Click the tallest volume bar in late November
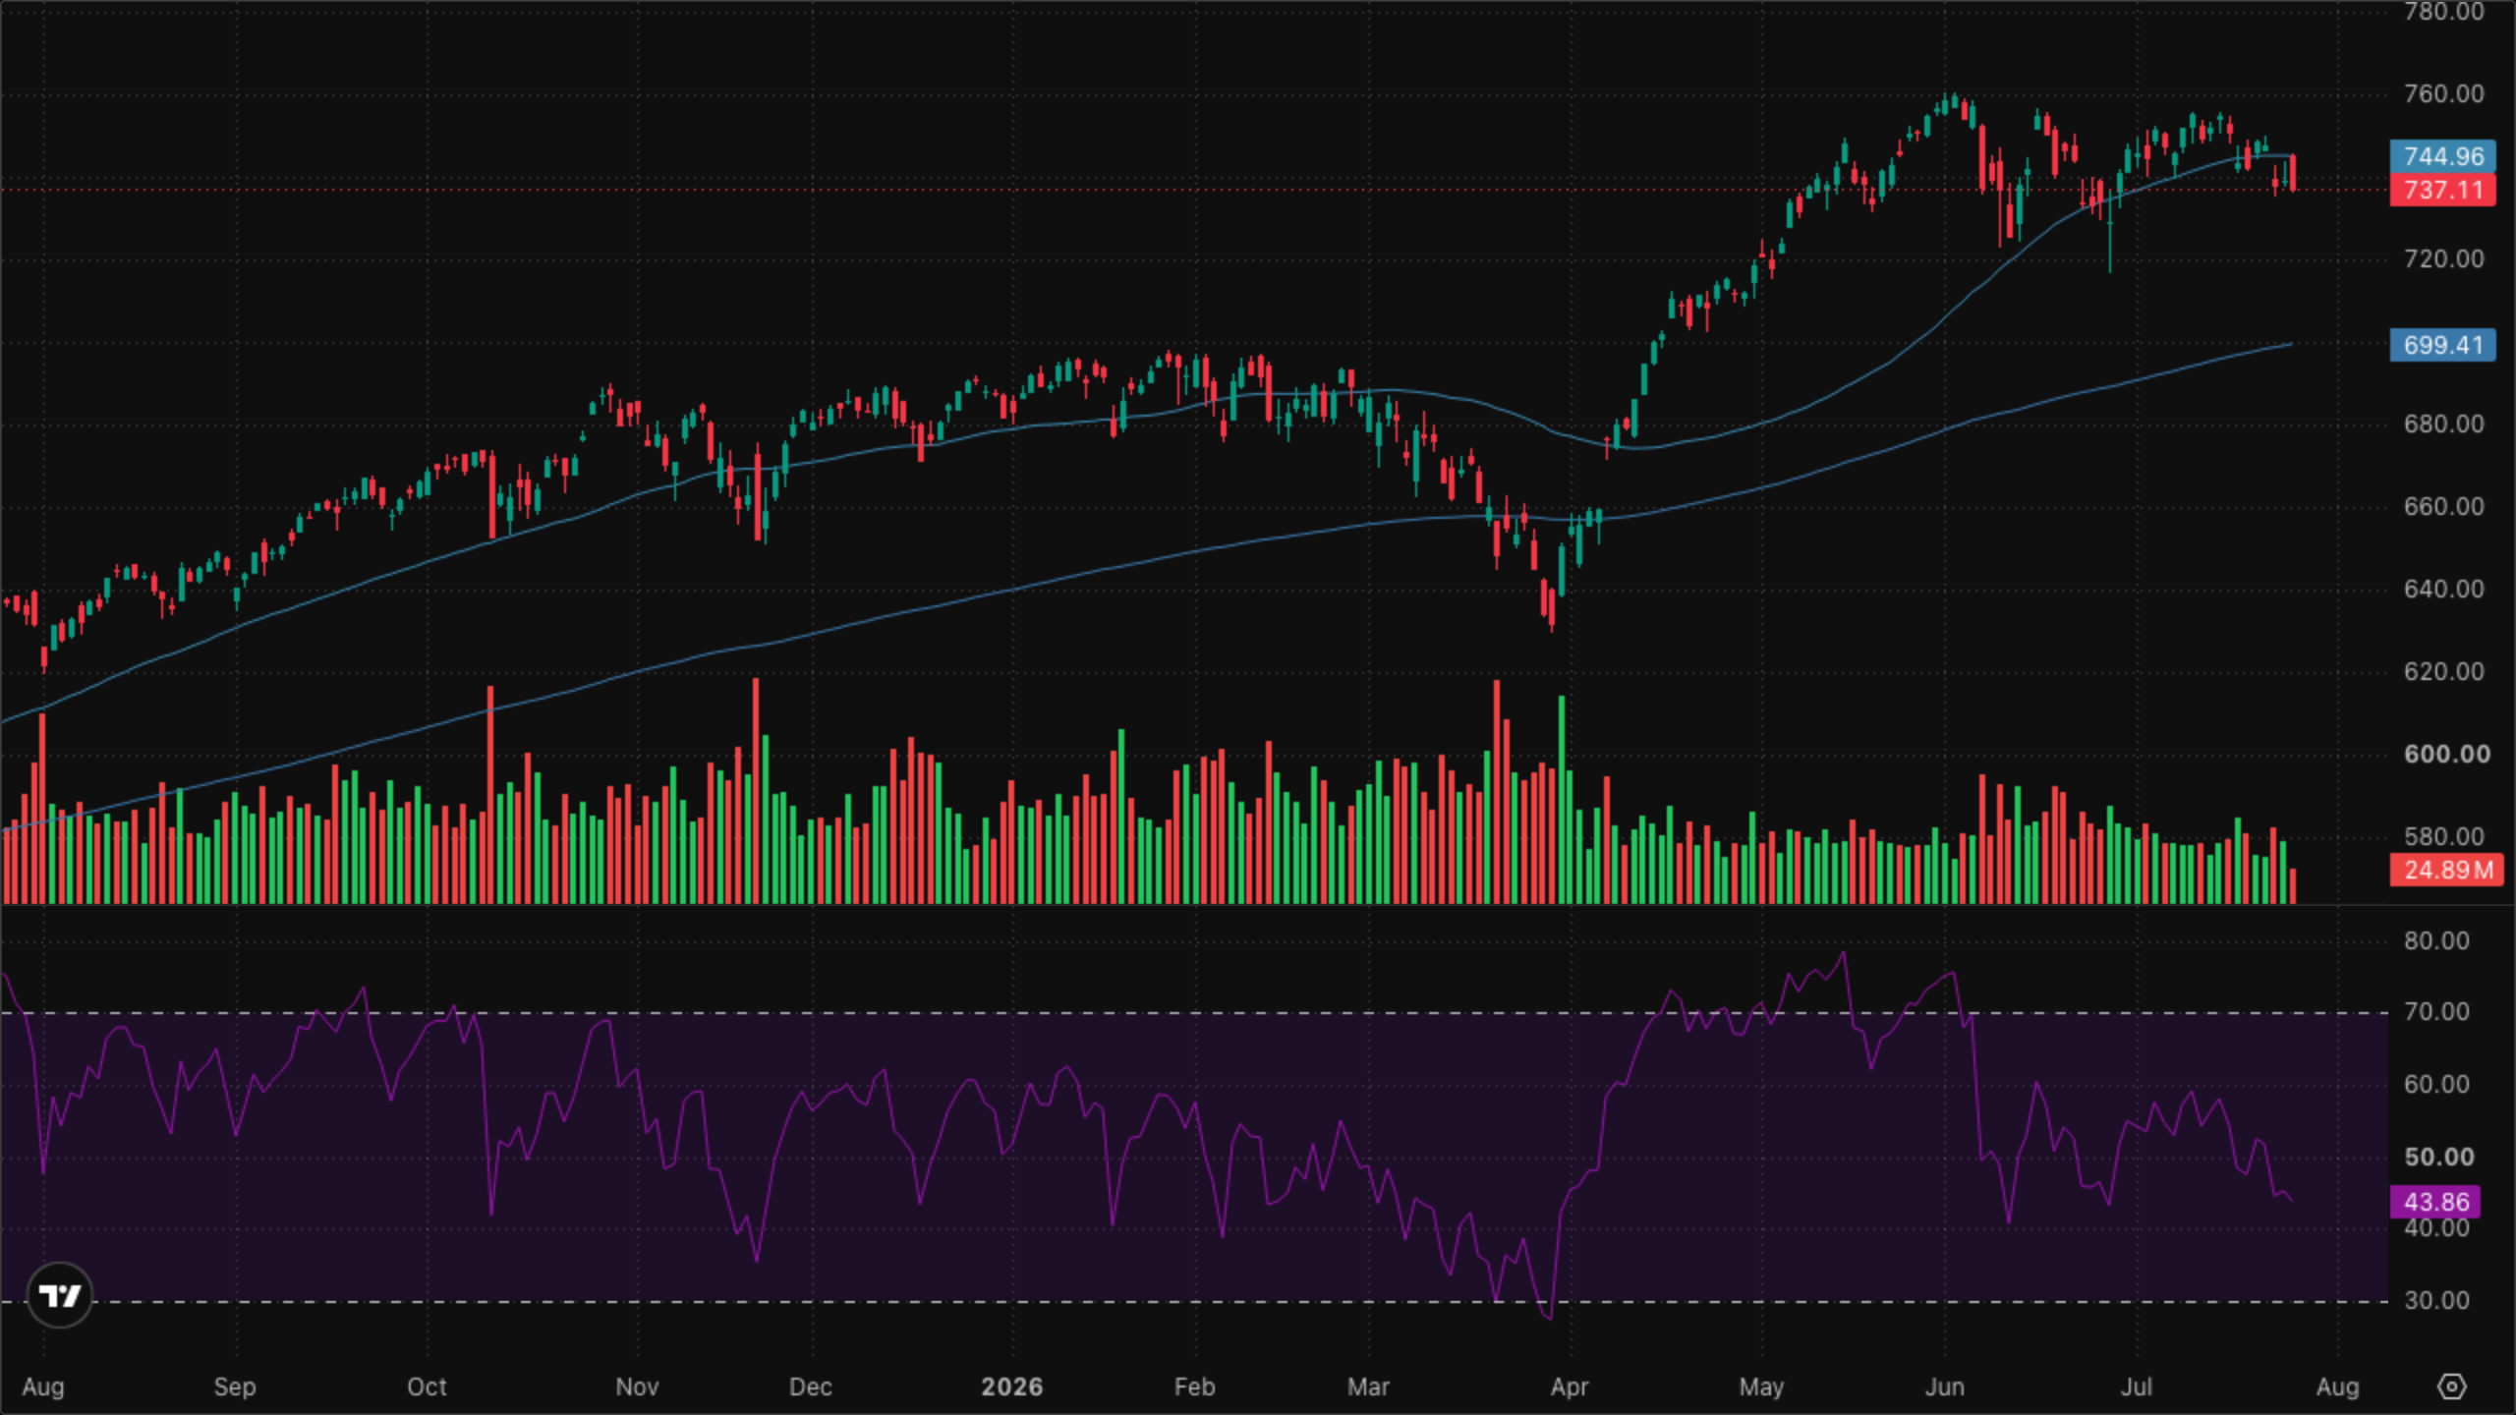This screenshot has width=2516, height=1415. coord(756,790)
